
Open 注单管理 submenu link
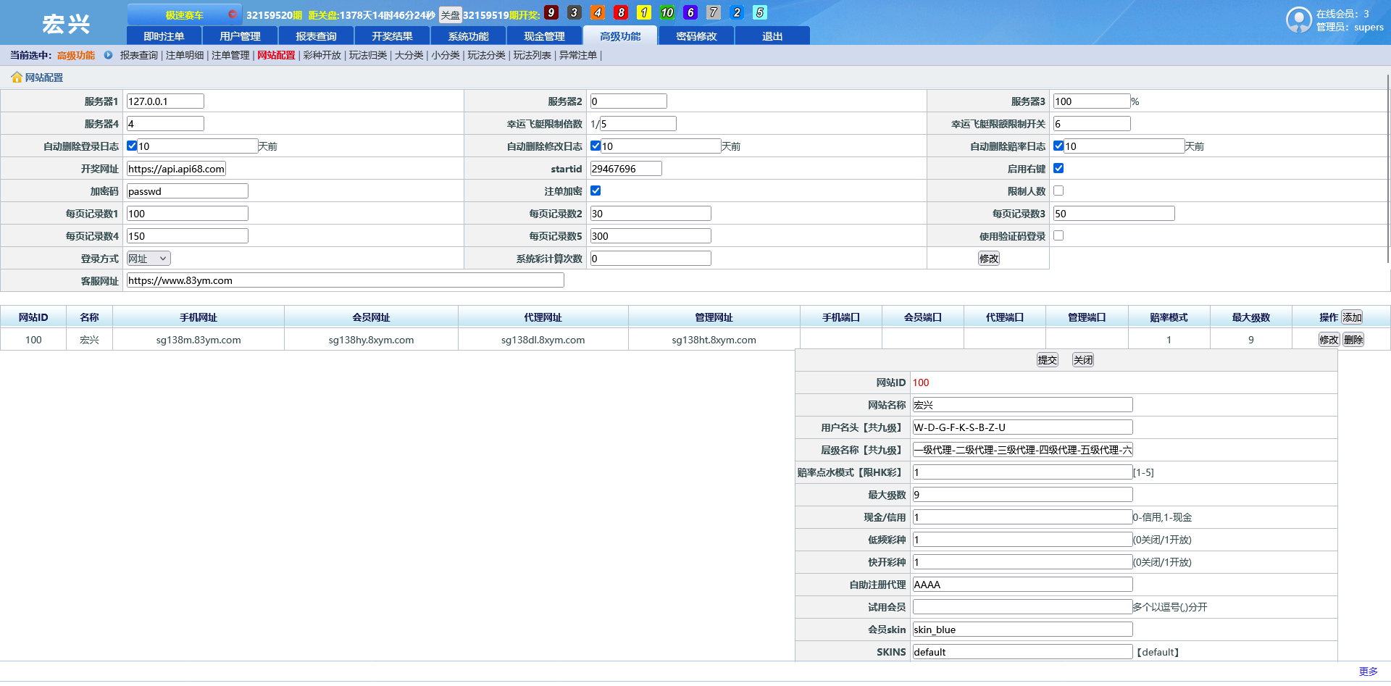pyautogui.click(x=230, y=55)
